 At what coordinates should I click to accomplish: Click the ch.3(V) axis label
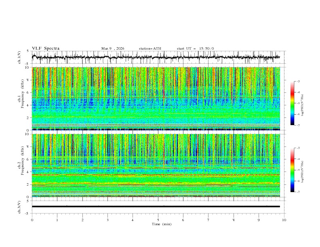(19, 207)
